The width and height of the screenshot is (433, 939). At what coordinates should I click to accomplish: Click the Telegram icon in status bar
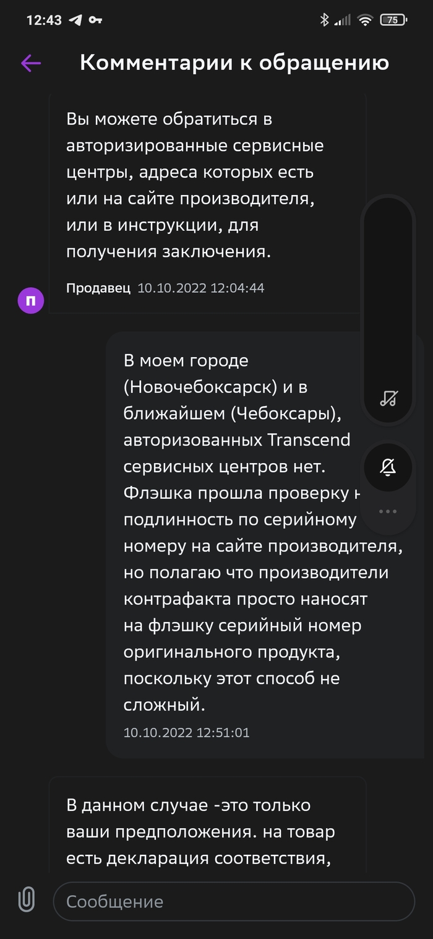75,20
